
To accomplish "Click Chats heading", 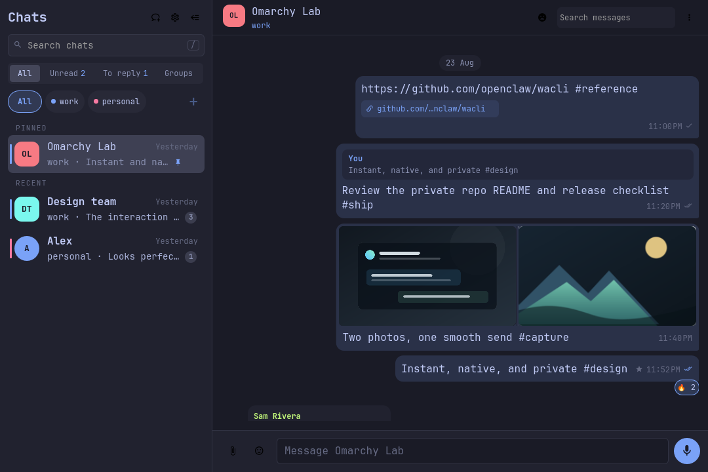I will coord(28,18).
